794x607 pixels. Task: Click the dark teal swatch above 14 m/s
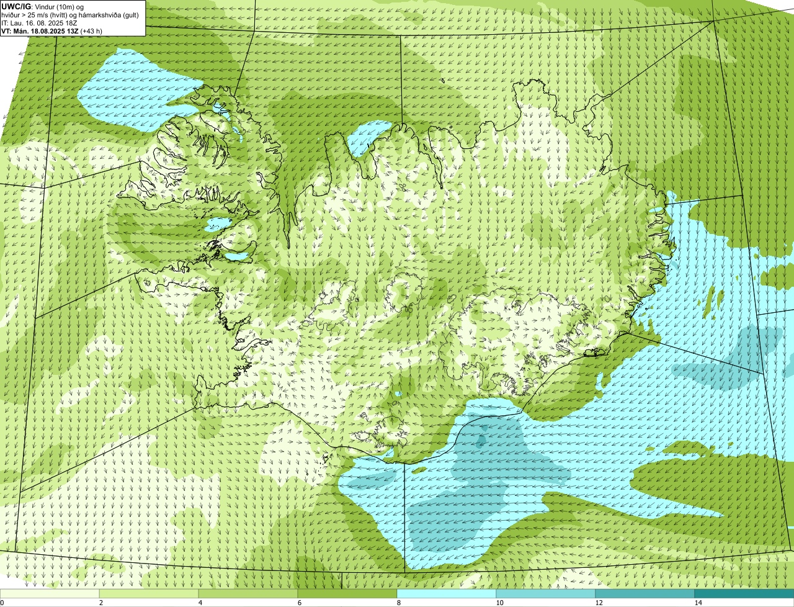click(744, 593)
